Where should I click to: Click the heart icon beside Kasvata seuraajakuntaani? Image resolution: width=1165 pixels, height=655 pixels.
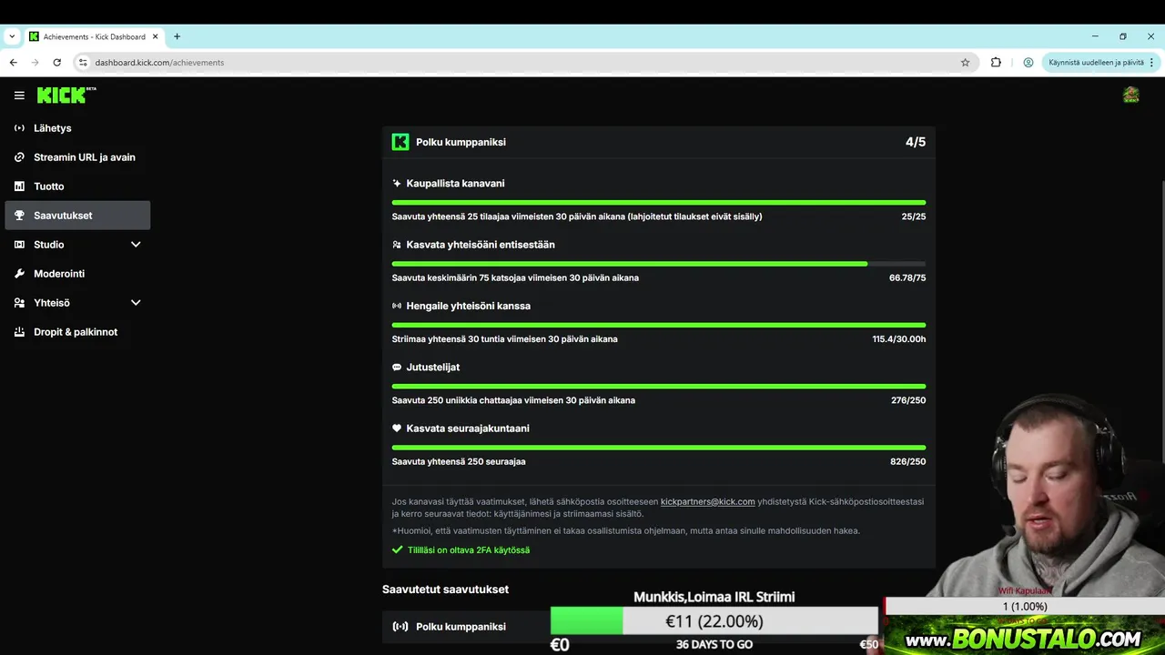(397, 428)
